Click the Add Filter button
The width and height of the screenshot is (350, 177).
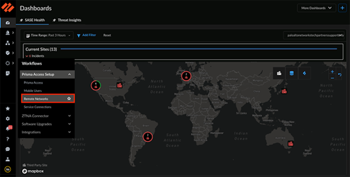87,35
